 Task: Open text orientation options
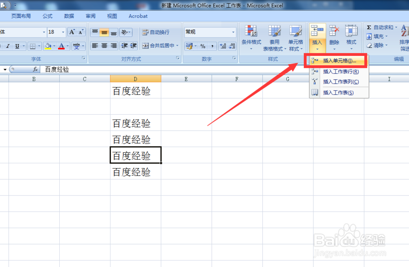click(x=126, y=32)
